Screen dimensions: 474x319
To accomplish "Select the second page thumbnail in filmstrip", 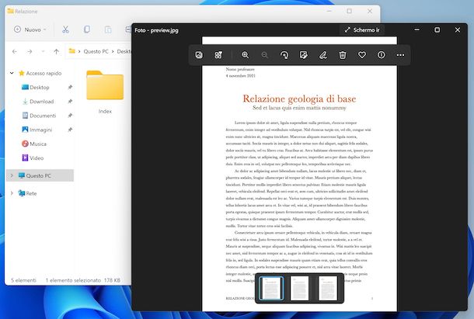I will click(299, 288).
